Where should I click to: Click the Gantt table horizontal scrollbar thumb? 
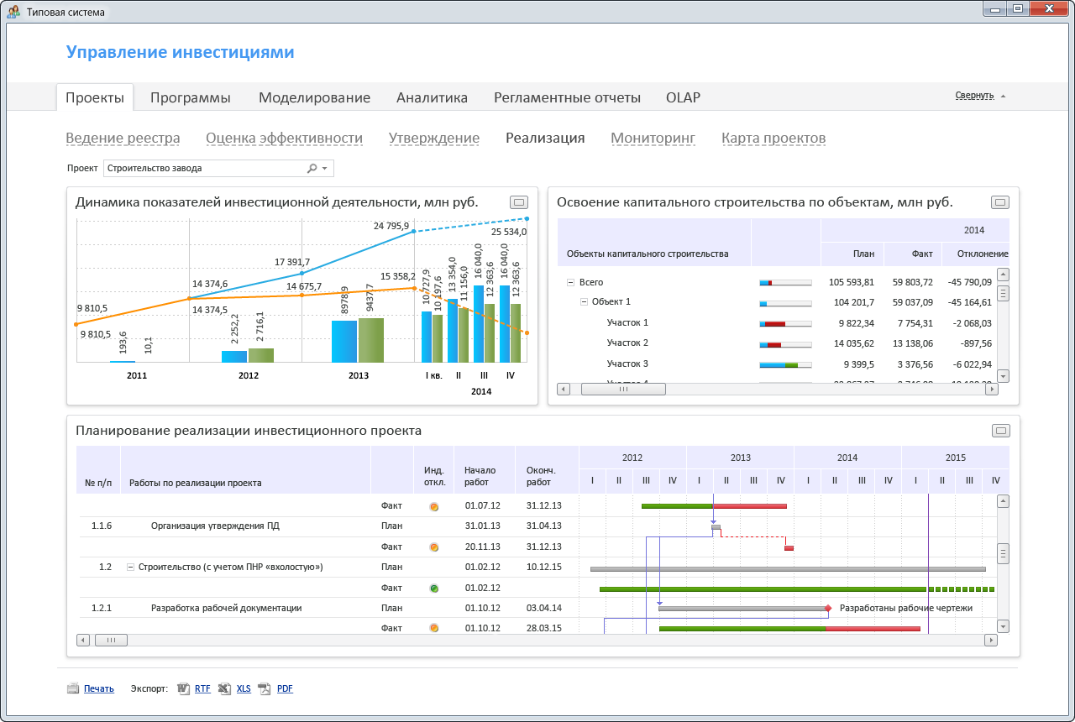click(110, 640)
